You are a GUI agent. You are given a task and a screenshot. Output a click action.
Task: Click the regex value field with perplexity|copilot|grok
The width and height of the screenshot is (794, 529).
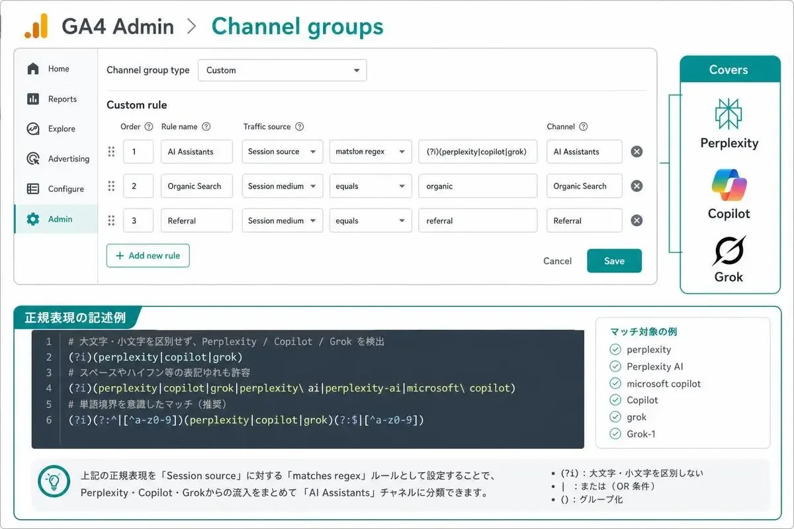tap(478, 151)
